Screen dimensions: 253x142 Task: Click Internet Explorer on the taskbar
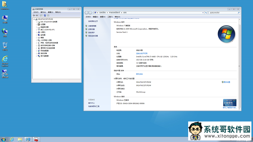pyautogui.click(x=12, y=139)
